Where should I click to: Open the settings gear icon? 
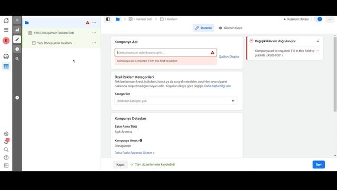coord(6,134)
